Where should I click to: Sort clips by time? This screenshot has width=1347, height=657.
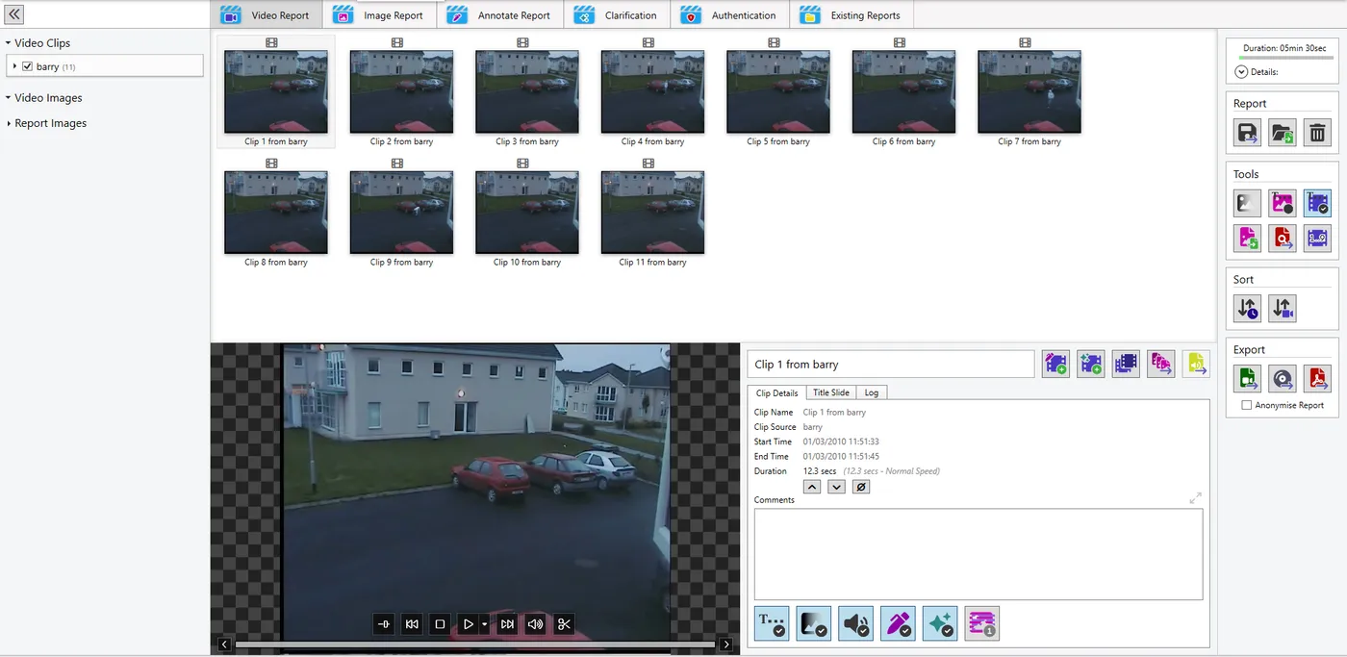click(1247, 308)
